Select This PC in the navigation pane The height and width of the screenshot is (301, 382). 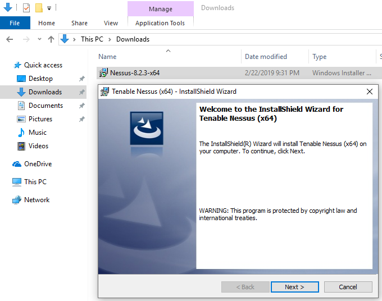tap(35, 182)
